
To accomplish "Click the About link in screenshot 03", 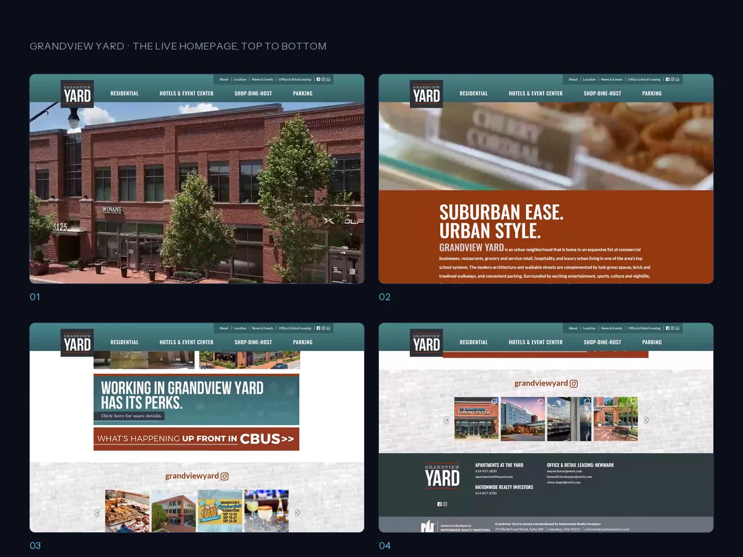I will click(x=224, y=328).
